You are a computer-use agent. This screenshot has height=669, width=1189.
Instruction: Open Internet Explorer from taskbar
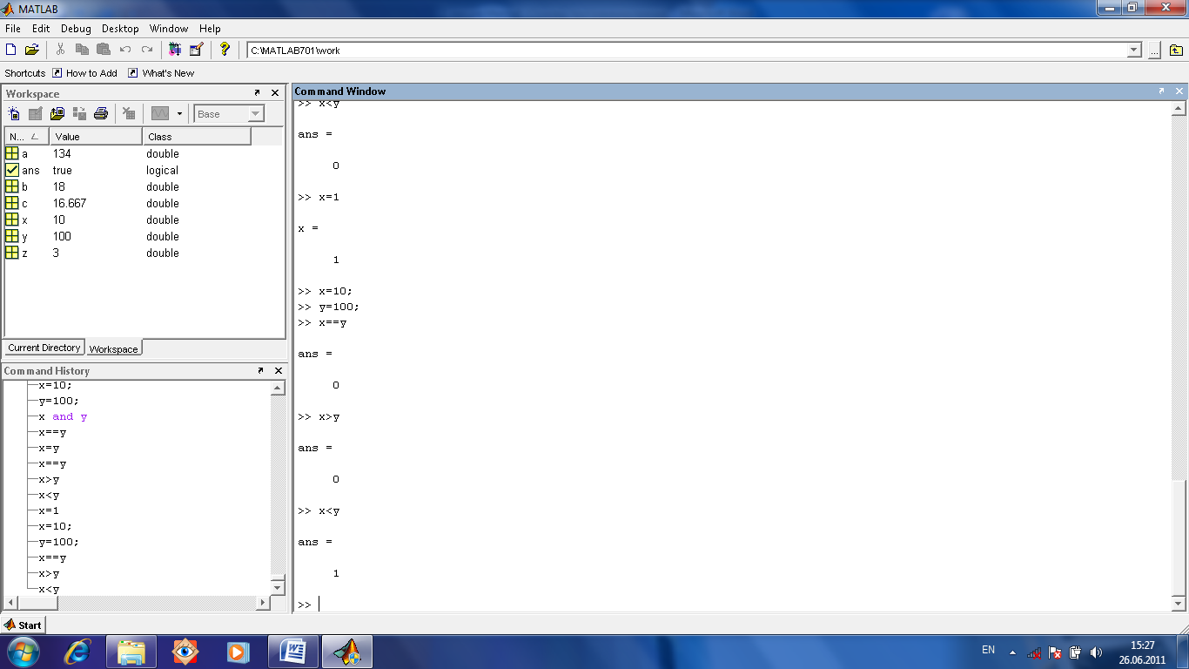pos(77,652)
